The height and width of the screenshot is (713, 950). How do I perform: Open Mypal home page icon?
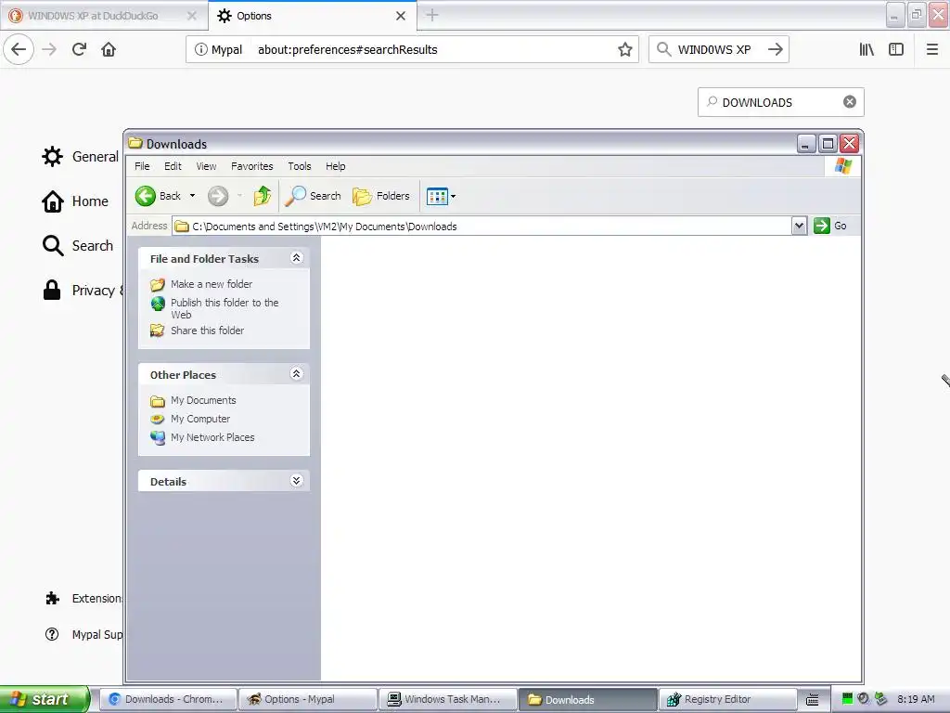click(x=109, y=49)
